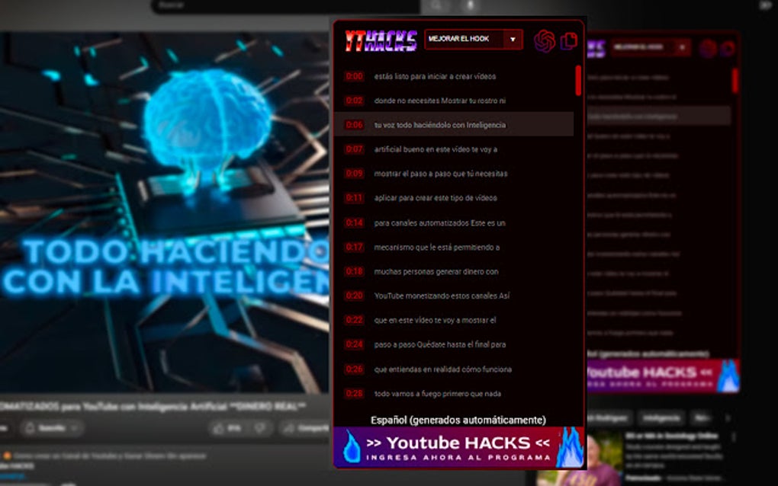Select line "estás listo para iniciar a crear videos"

click(435, 76)
